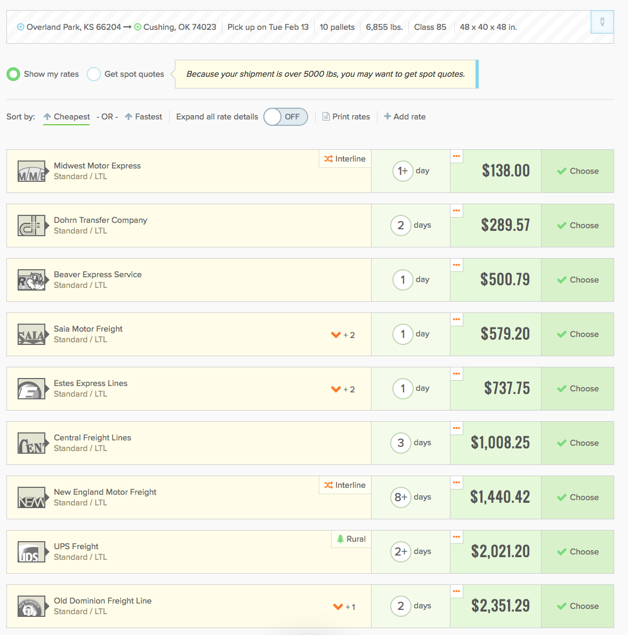Click the Interline tag on Midwest Motor Express
Image resolution: width=628 pixels, height=635 pixels.
tap(345, 159)
